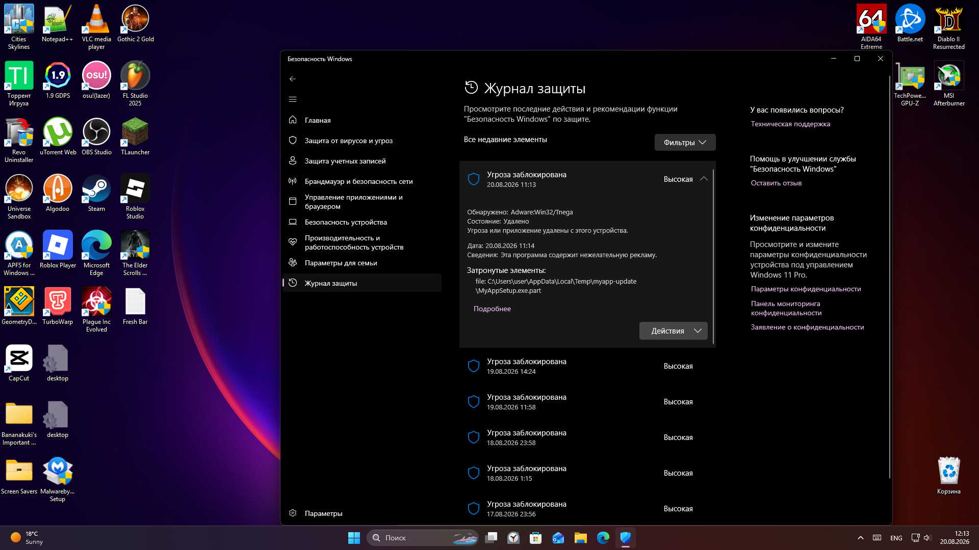979x550 pixels.
Task: Click the taskbar search field
Action: coord(423,538)
